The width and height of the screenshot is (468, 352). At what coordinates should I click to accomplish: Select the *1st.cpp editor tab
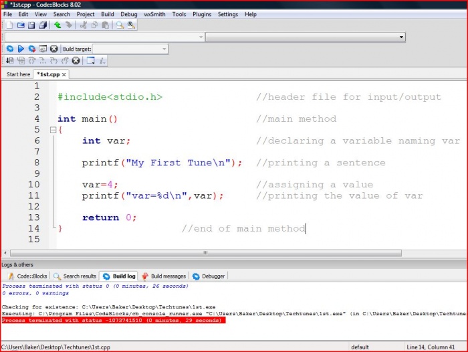pos(48,74)
